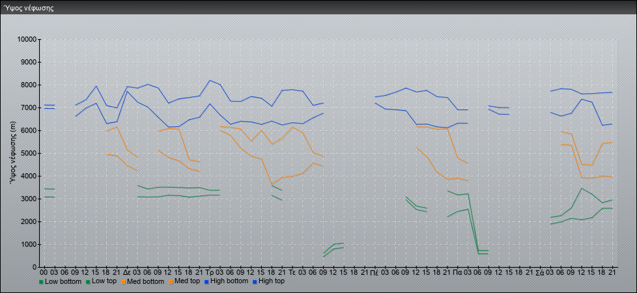Click the Πα day label on the x-axis

[x=457, y=273]
